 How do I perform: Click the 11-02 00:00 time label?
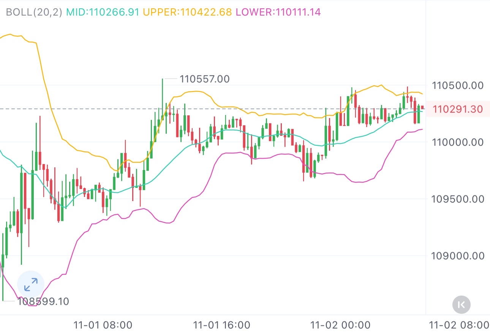(x=340, y=325)
